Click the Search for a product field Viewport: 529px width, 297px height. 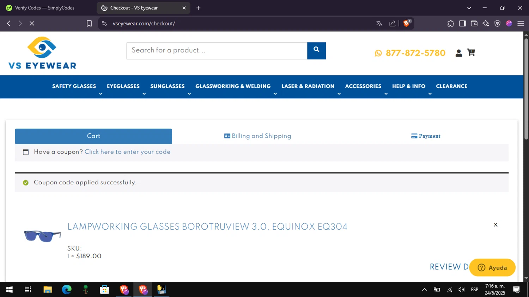(217, 51)
